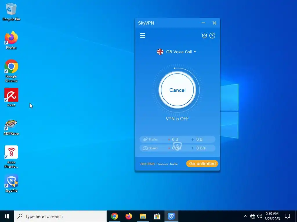Click the taskbar search box
The image size is (297, 222).
click(x=60, y=216)
